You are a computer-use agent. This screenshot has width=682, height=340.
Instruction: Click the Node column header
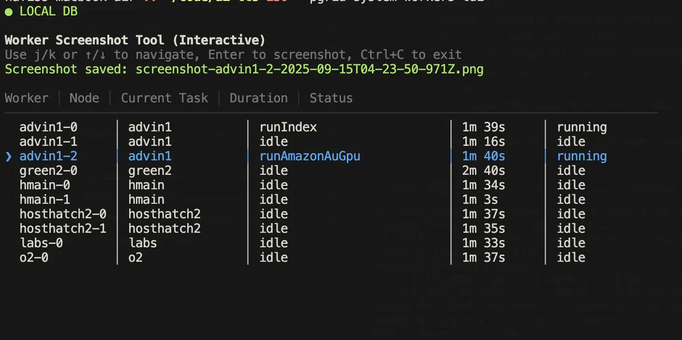pyautogui.click(x=84, y=98)
